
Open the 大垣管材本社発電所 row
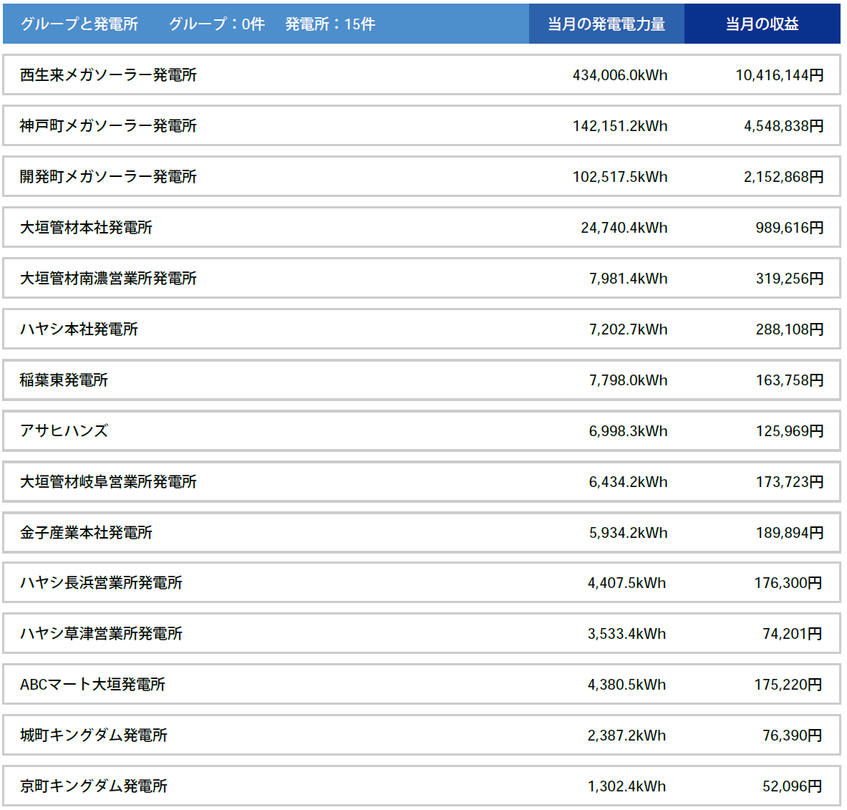tap(421, 227)
